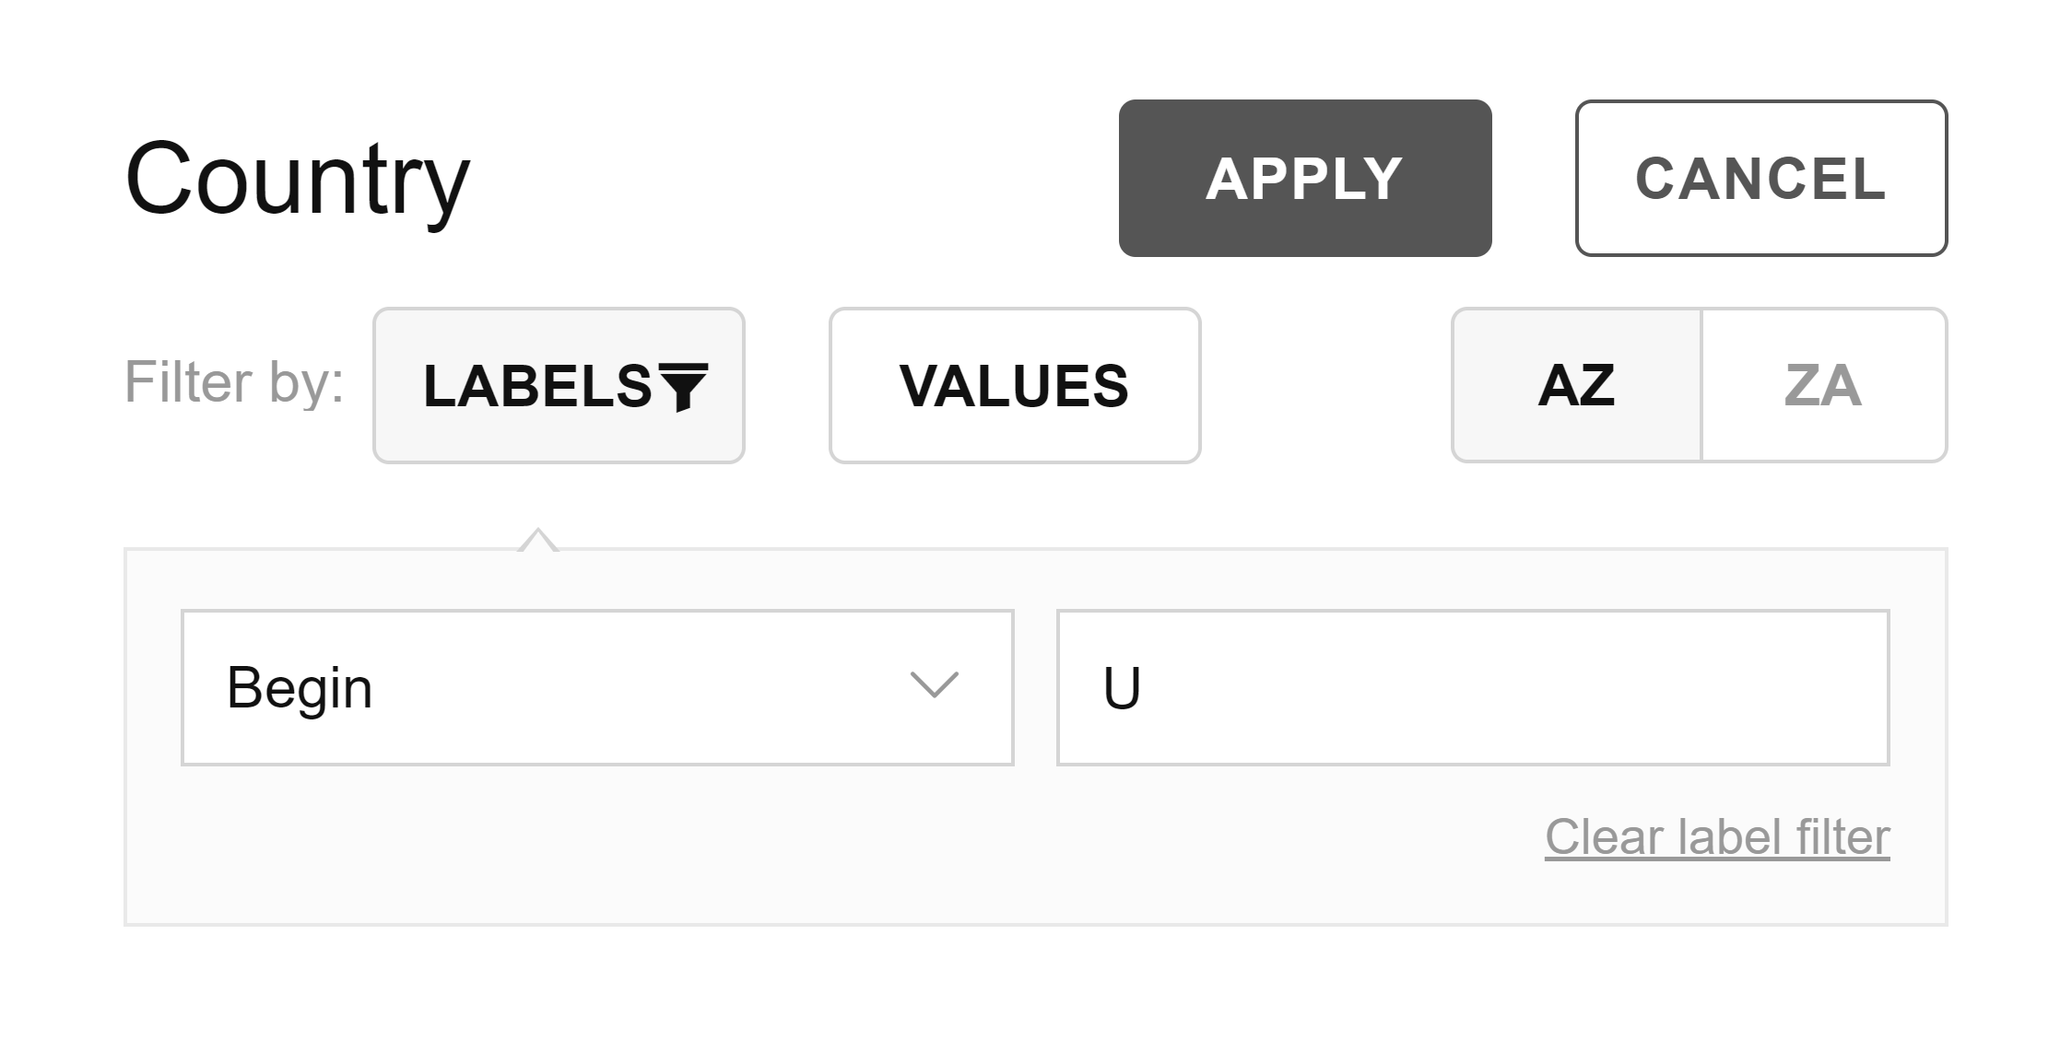Click the Filter by label text

234,382
